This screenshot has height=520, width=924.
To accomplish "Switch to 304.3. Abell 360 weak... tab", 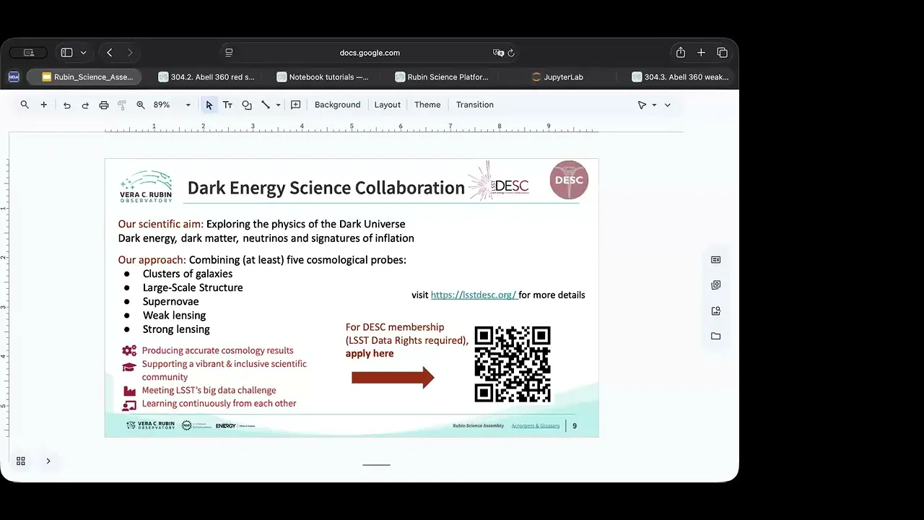I will pyautogui.click(x=680, y=77).
